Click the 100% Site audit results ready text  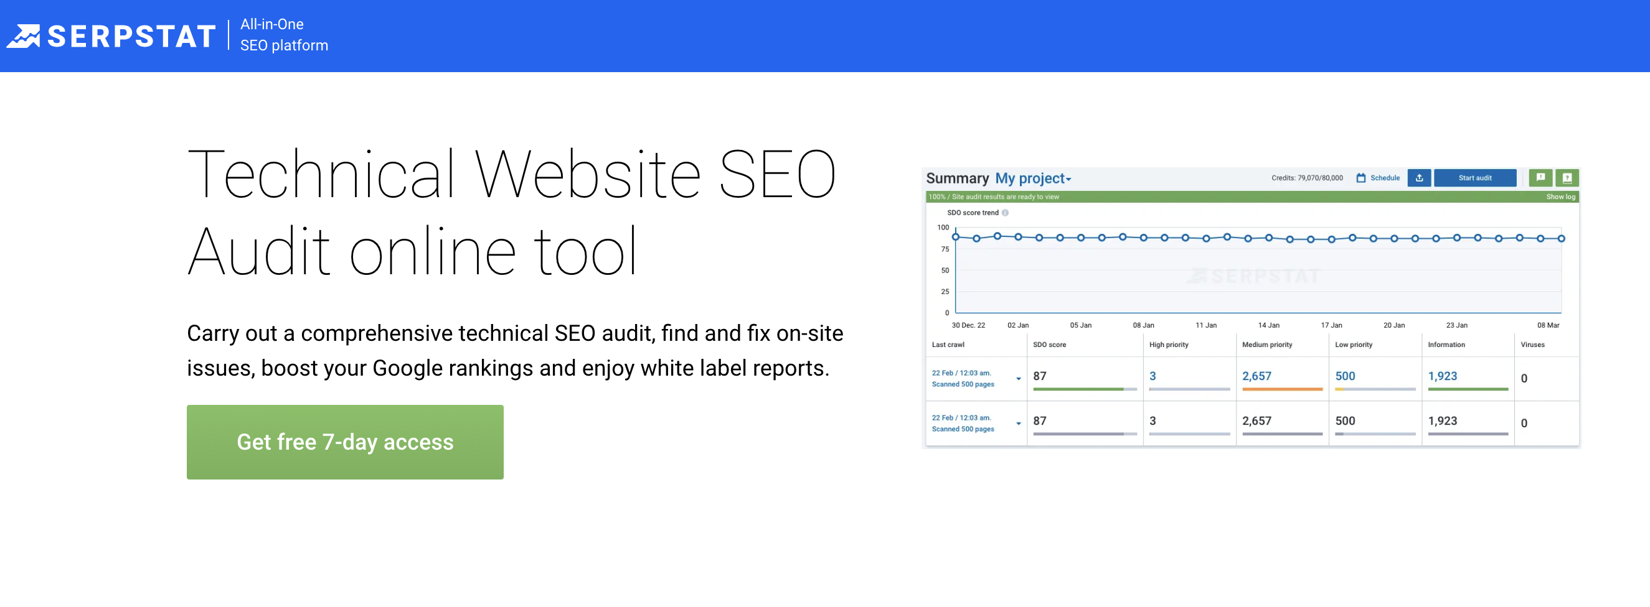tap(994, 197)
